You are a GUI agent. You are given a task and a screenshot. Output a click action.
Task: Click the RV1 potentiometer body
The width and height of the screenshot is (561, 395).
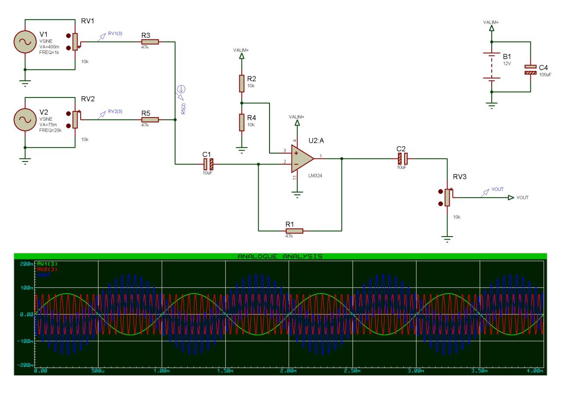pyautogui.click(x=76, y=42)
